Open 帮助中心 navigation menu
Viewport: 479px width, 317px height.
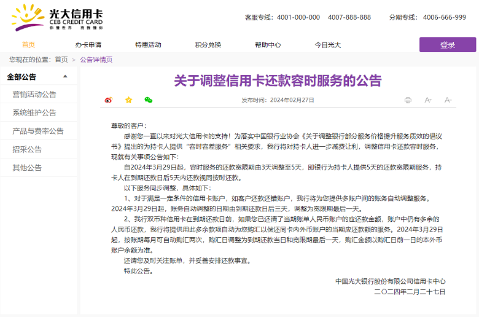(268, 45)
